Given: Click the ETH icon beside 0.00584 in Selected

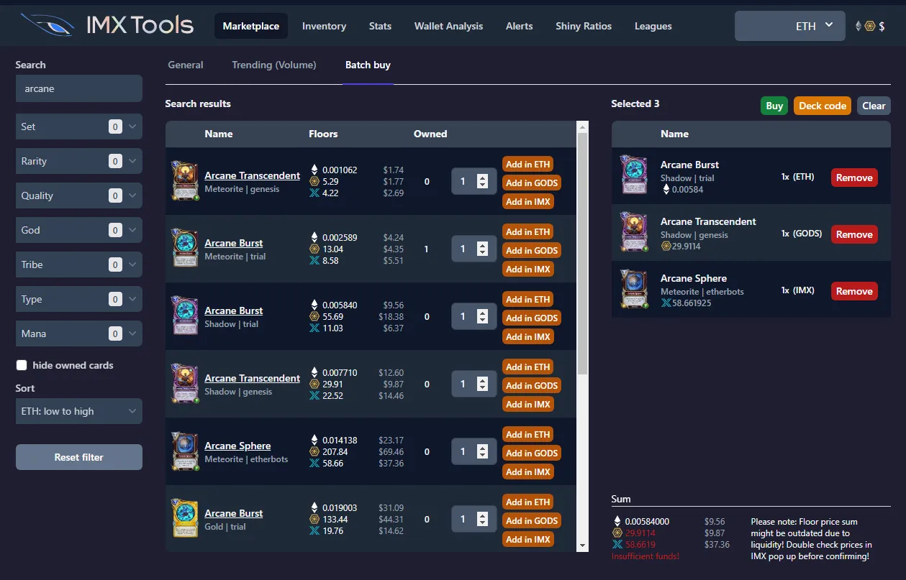Looking at the screenshot, I should (666, 190).
